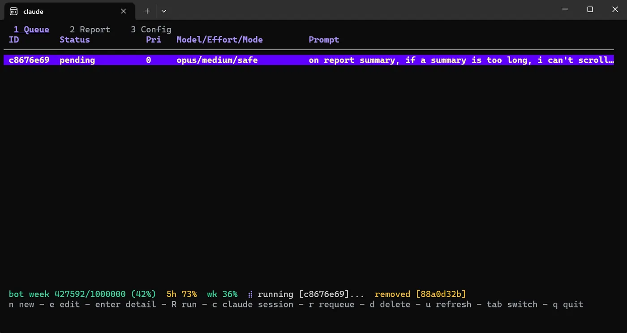Click the 'e edit' shortcut hint
627x333 pixels.
click(x=64, y=304)
